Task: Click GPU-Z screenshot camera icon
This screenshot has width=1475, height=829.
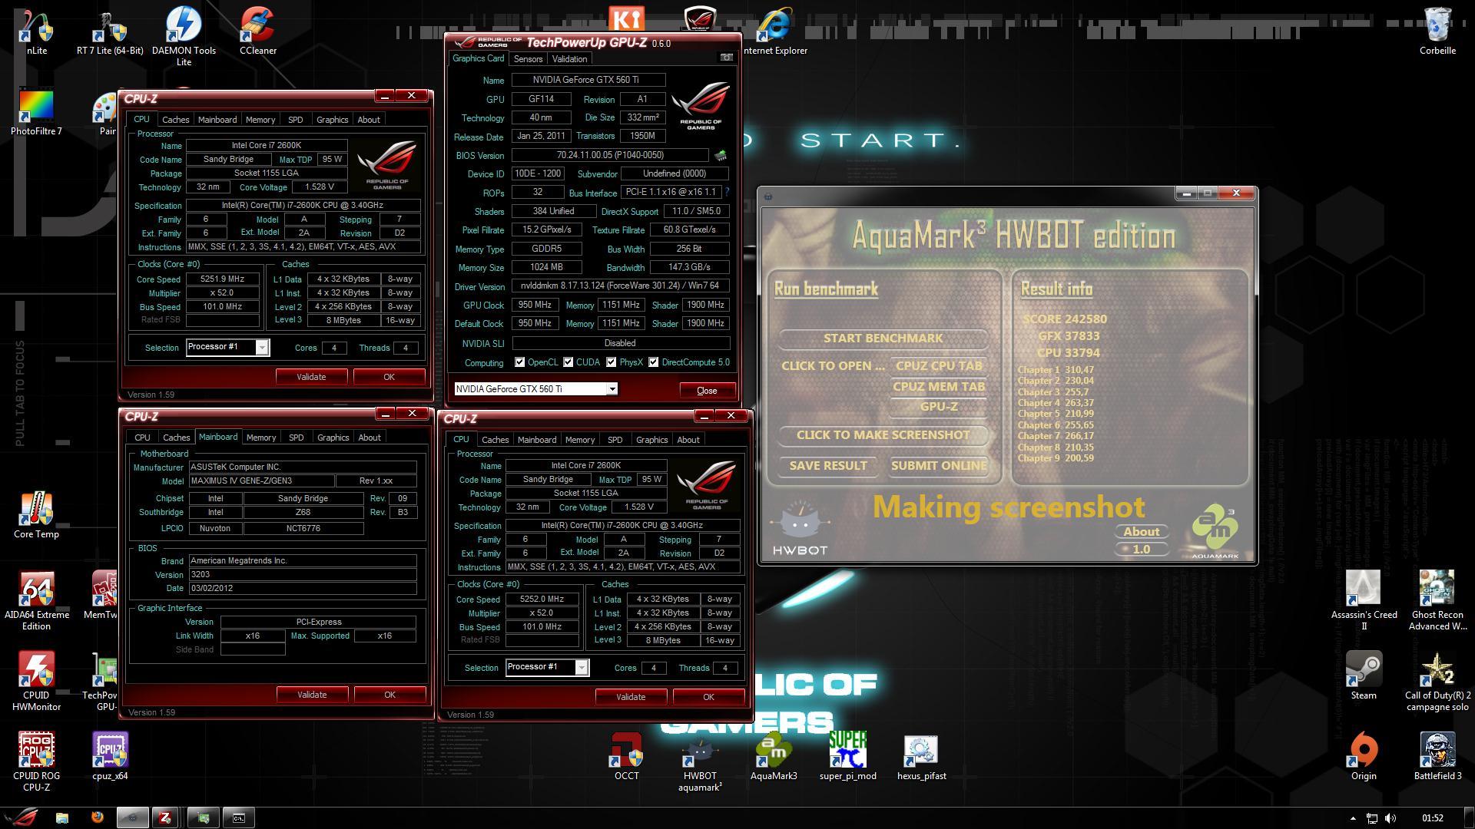Action: [726, 58]
